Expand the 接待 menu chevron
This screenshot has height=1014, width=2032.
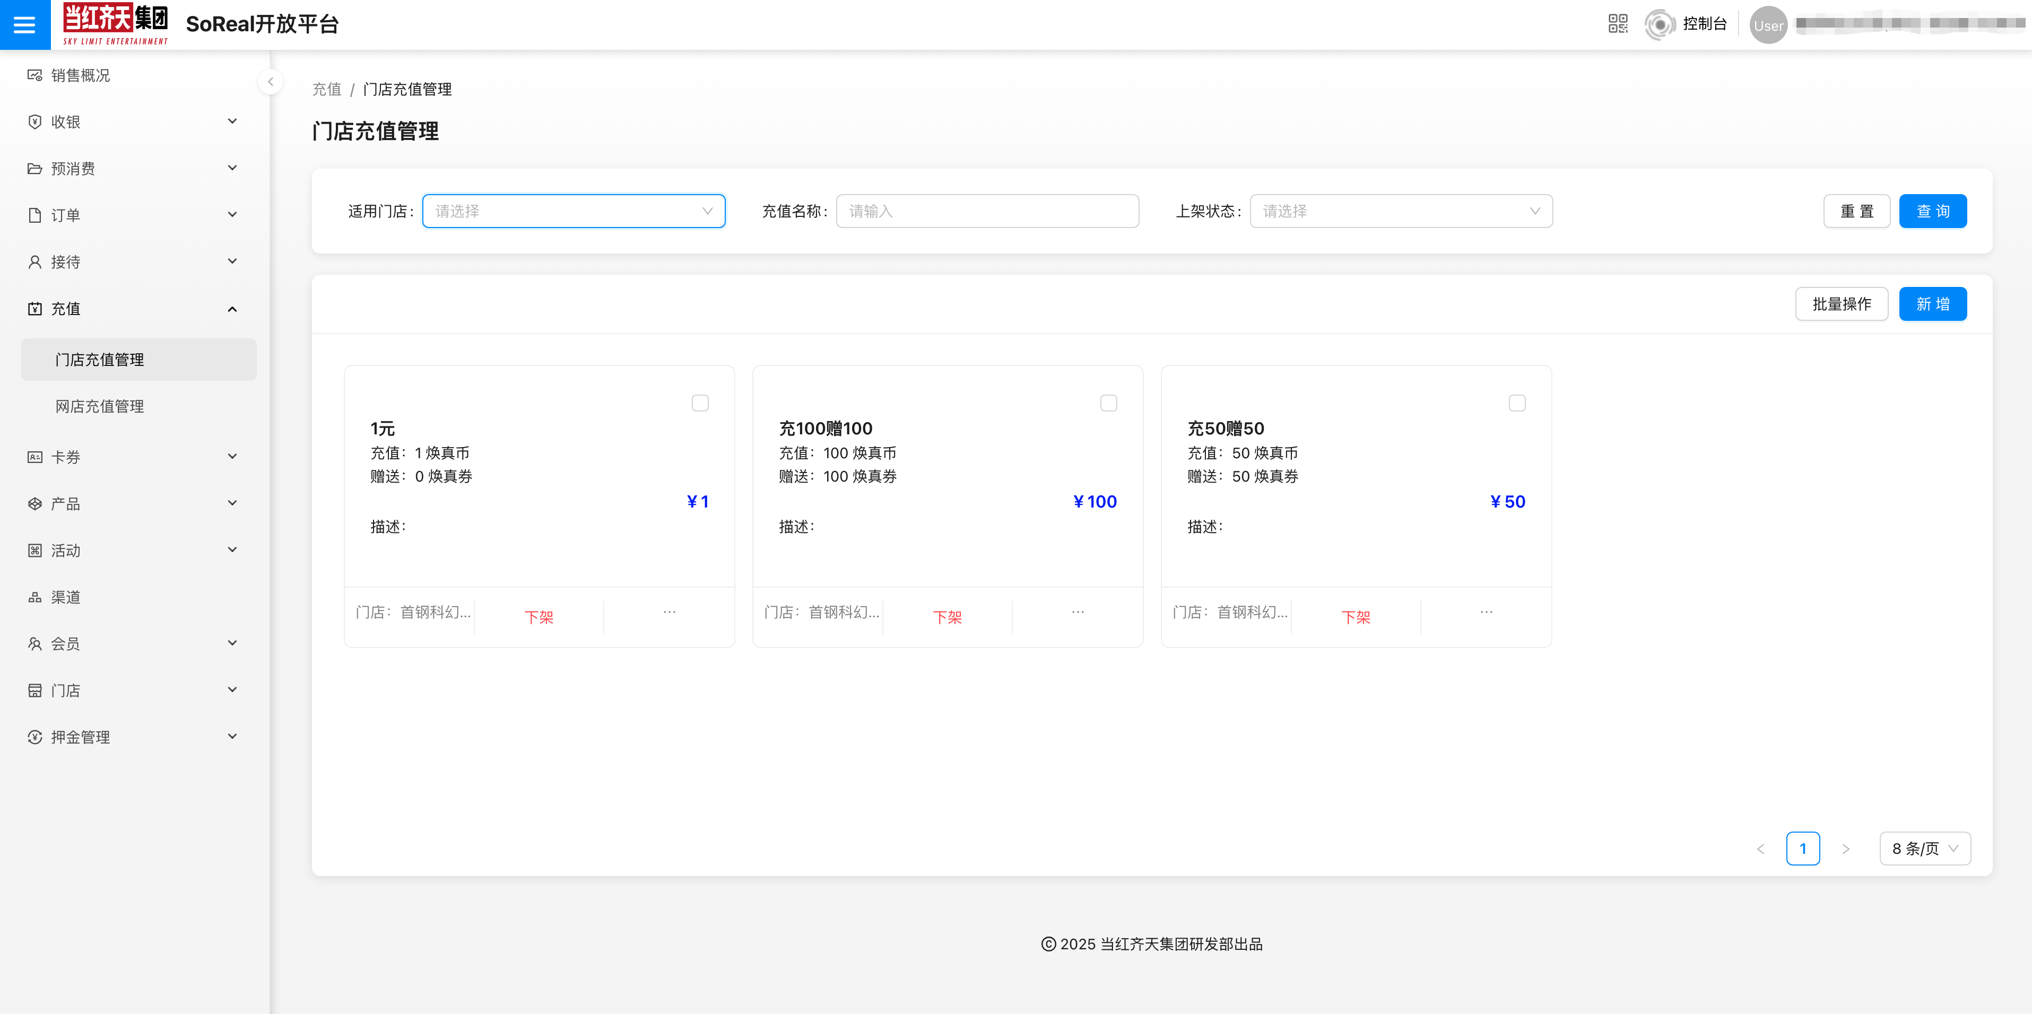point(233,261)
